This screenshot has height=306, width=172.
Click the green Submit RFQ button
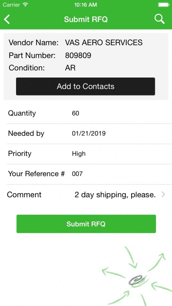86,224
